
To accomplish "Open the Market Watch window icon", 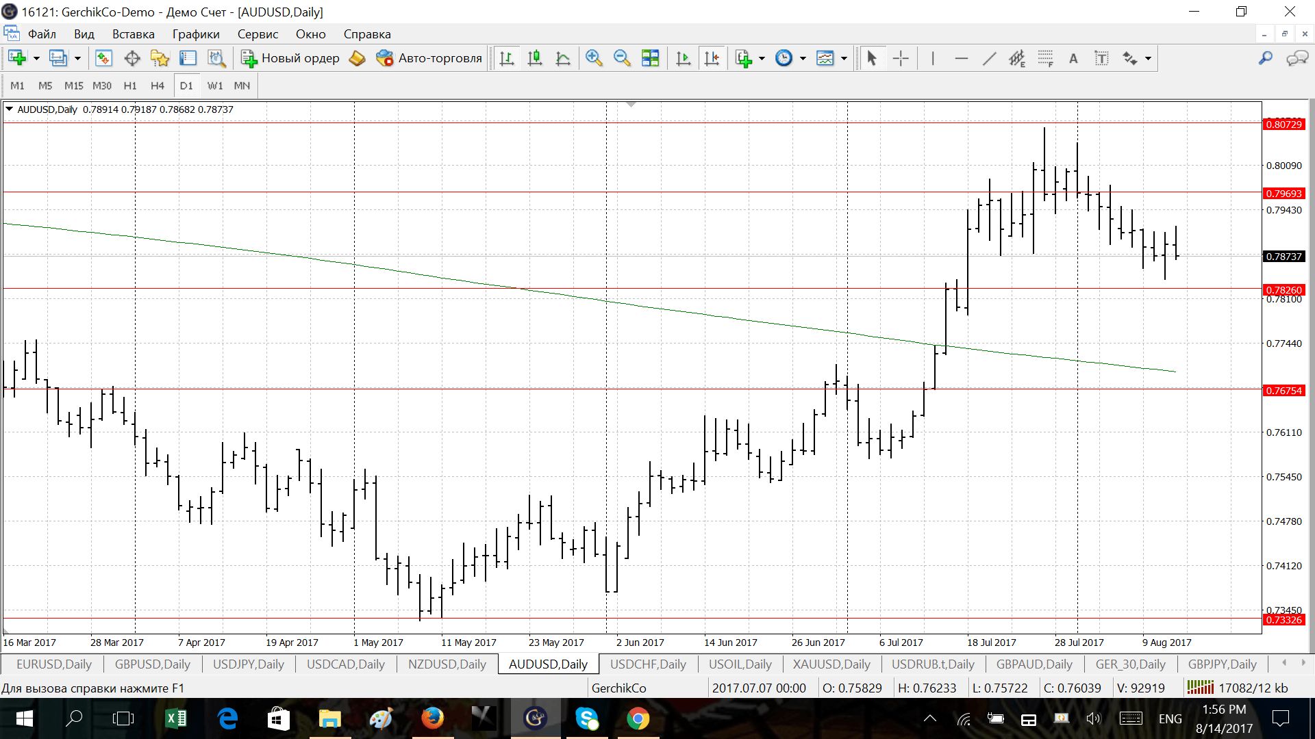I will pos(103,58).
